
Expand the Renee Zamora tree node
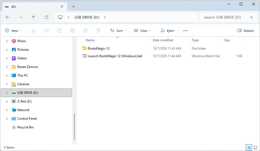click(x=7, y=67)
